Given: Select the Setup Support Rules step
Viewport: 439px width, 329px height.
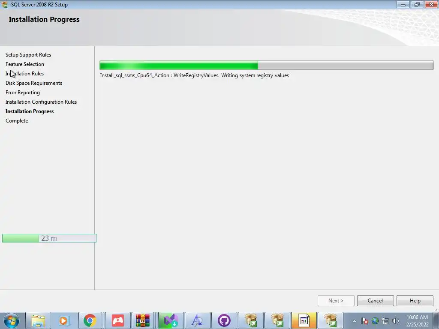Looking at the screenshot, I should click(28, 55).
